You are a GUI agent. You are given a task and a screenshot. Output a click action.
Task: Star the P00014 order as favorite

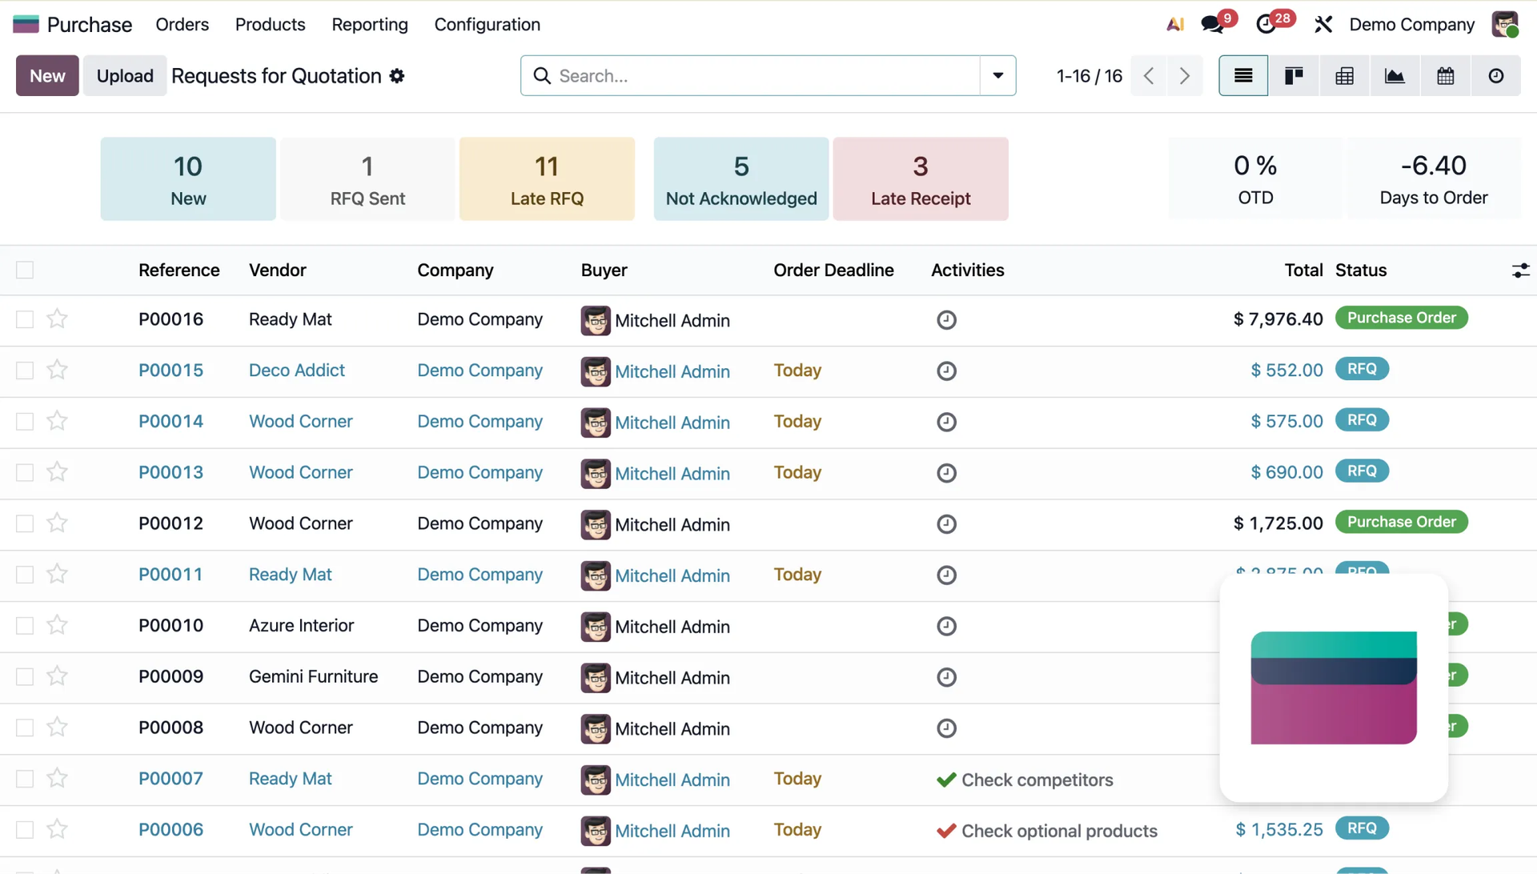tap(57, 421)
